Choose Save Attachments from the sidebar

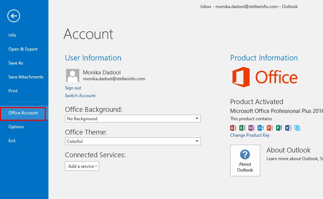(x=26, y=77)
